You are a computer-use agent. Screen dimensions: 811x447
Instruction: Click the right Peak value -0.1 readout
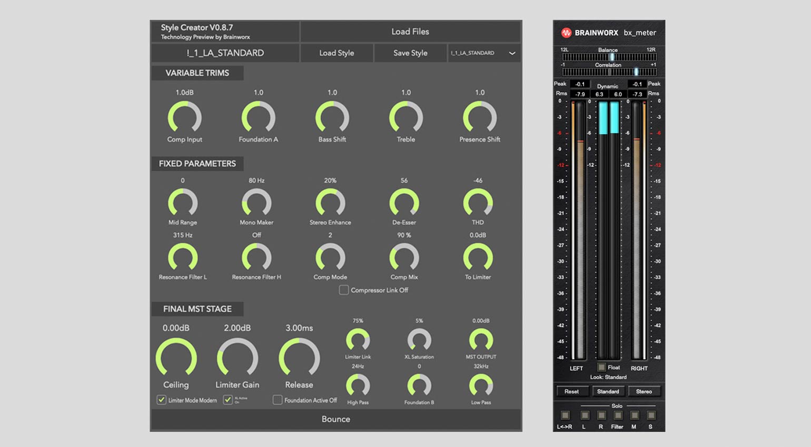(637, 84)
